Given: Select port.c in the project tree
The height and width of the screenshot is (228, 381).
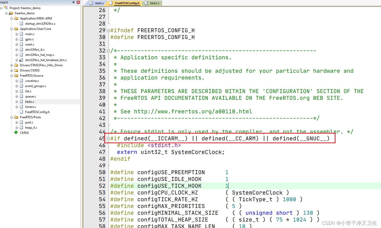Looking at the screenshot, I should coord(29,122).
